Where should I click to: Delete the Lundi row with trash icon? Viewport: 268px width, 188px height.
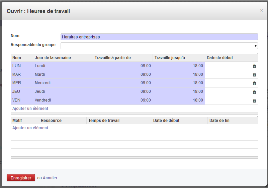254,66
